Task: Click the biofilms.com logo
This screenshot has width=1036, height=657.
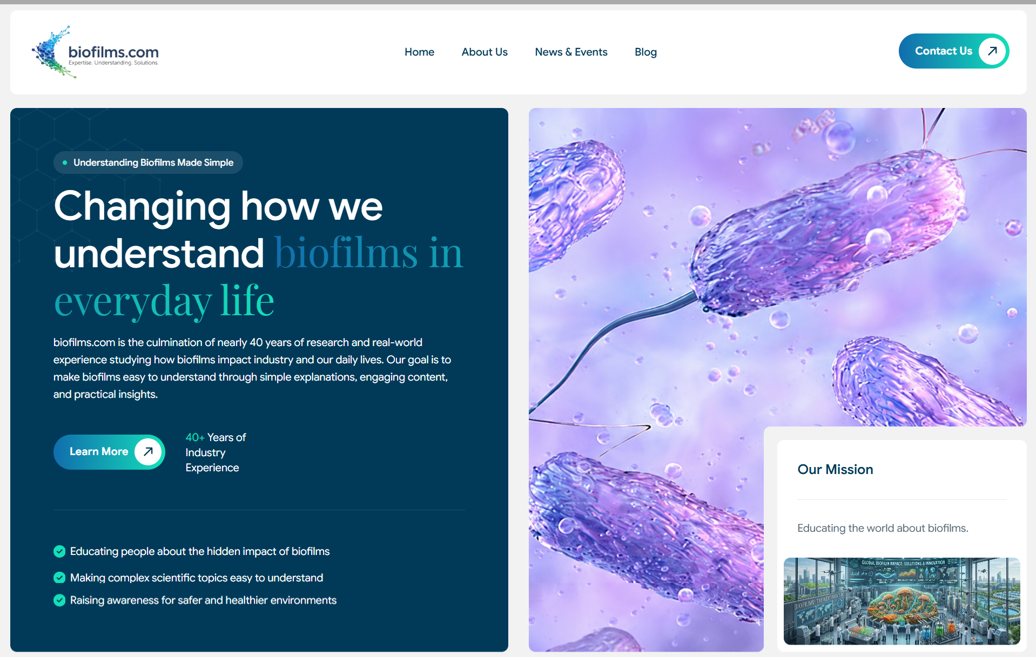Action: [x=95, y=52]
